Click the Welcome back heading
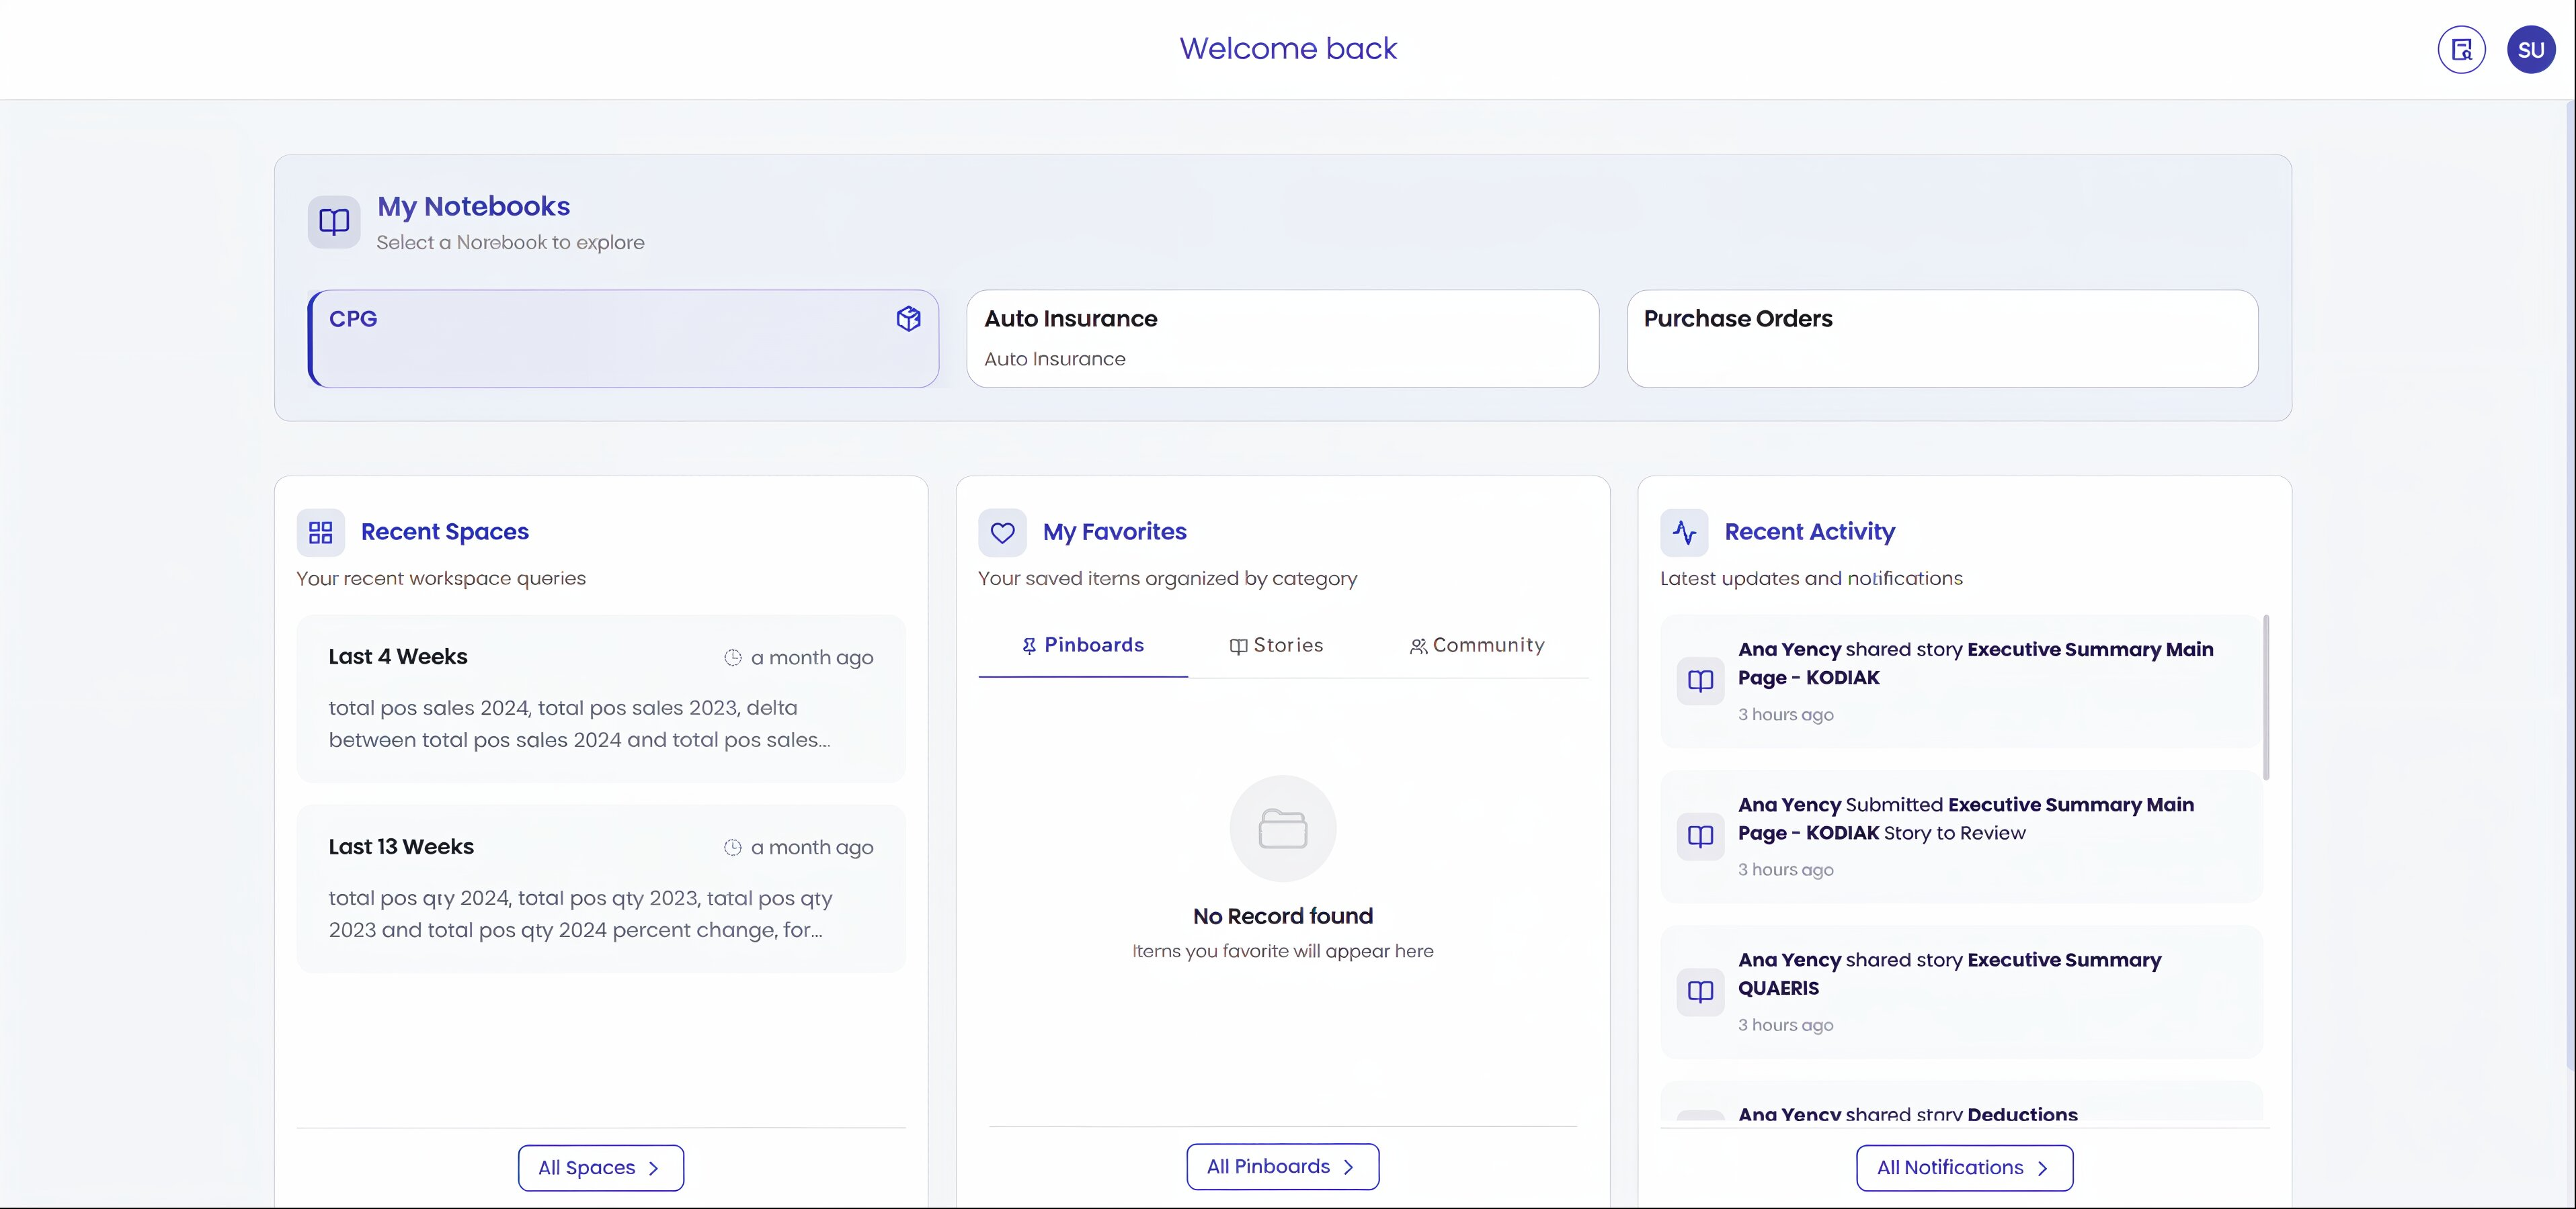Viewport: 2576px width, 1209px height. (1288, 49)
